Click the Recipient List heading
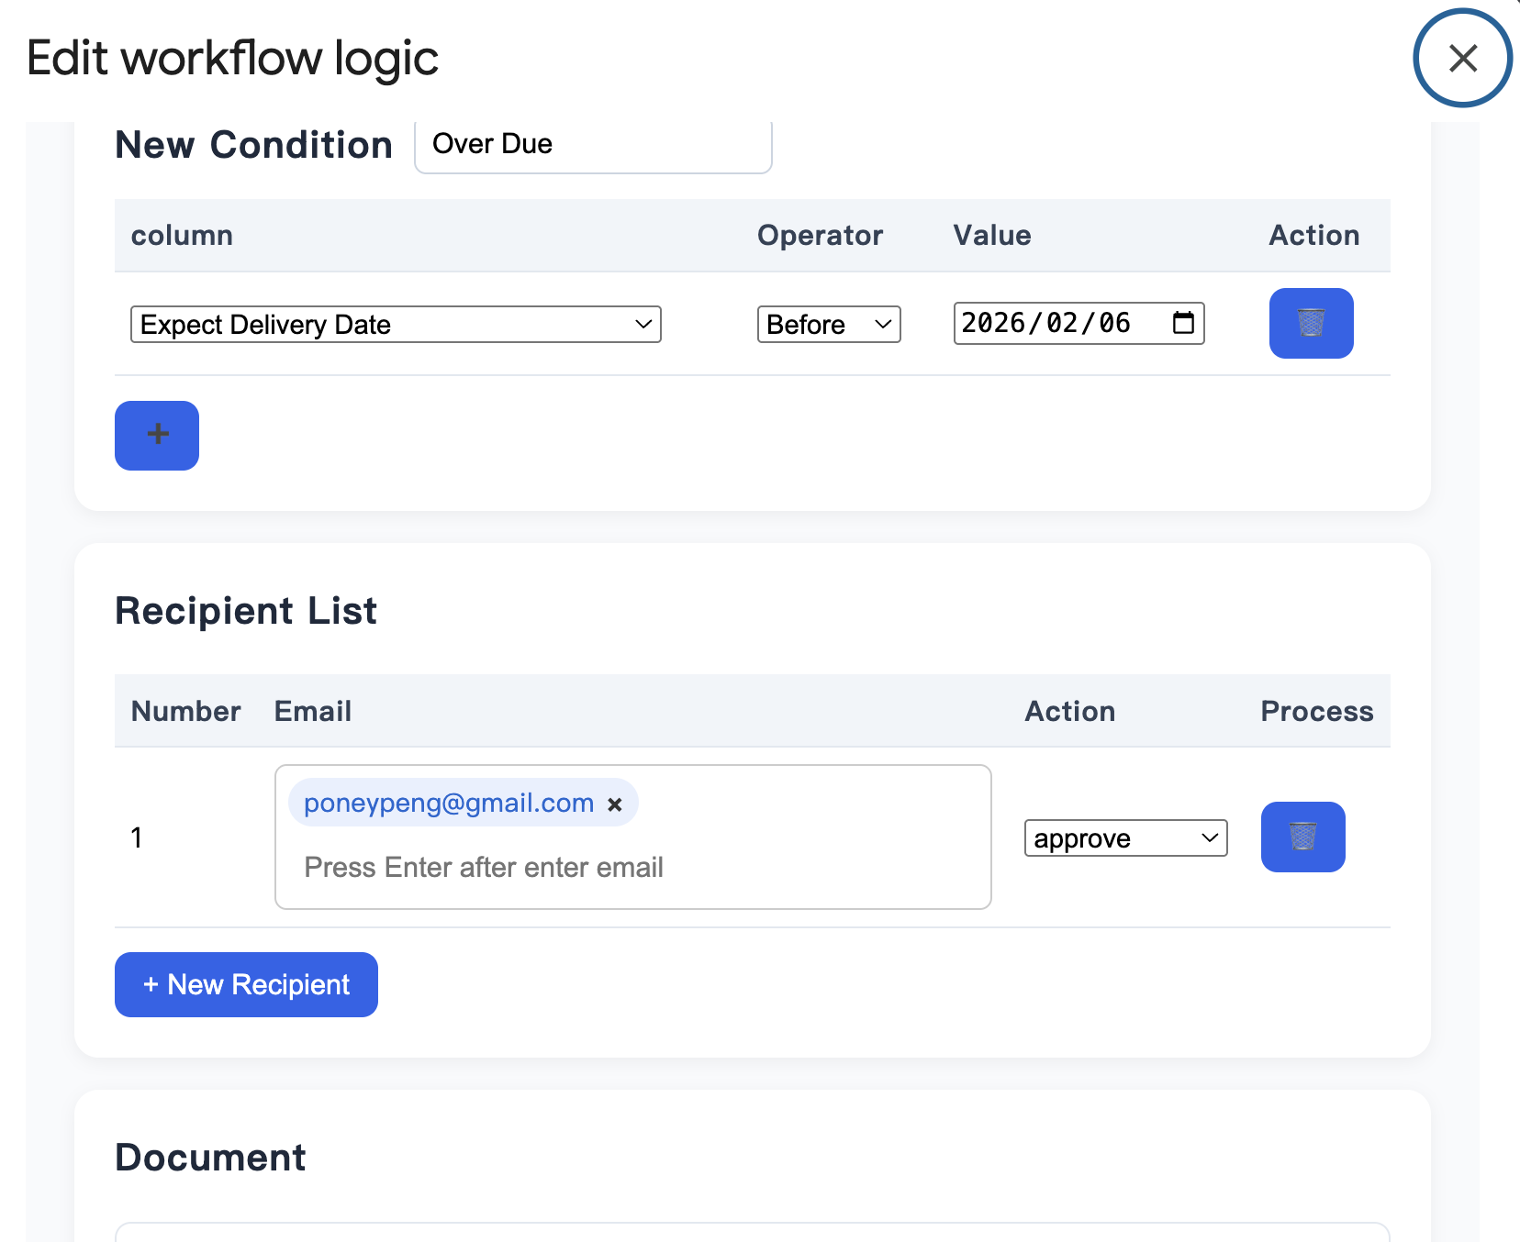 (x=246, y=611)
